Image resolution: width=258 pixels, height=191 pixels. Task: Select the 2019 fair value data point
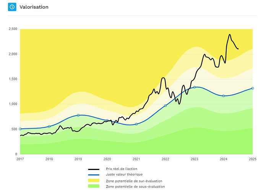pyautogui.click(x=78, y=115)
